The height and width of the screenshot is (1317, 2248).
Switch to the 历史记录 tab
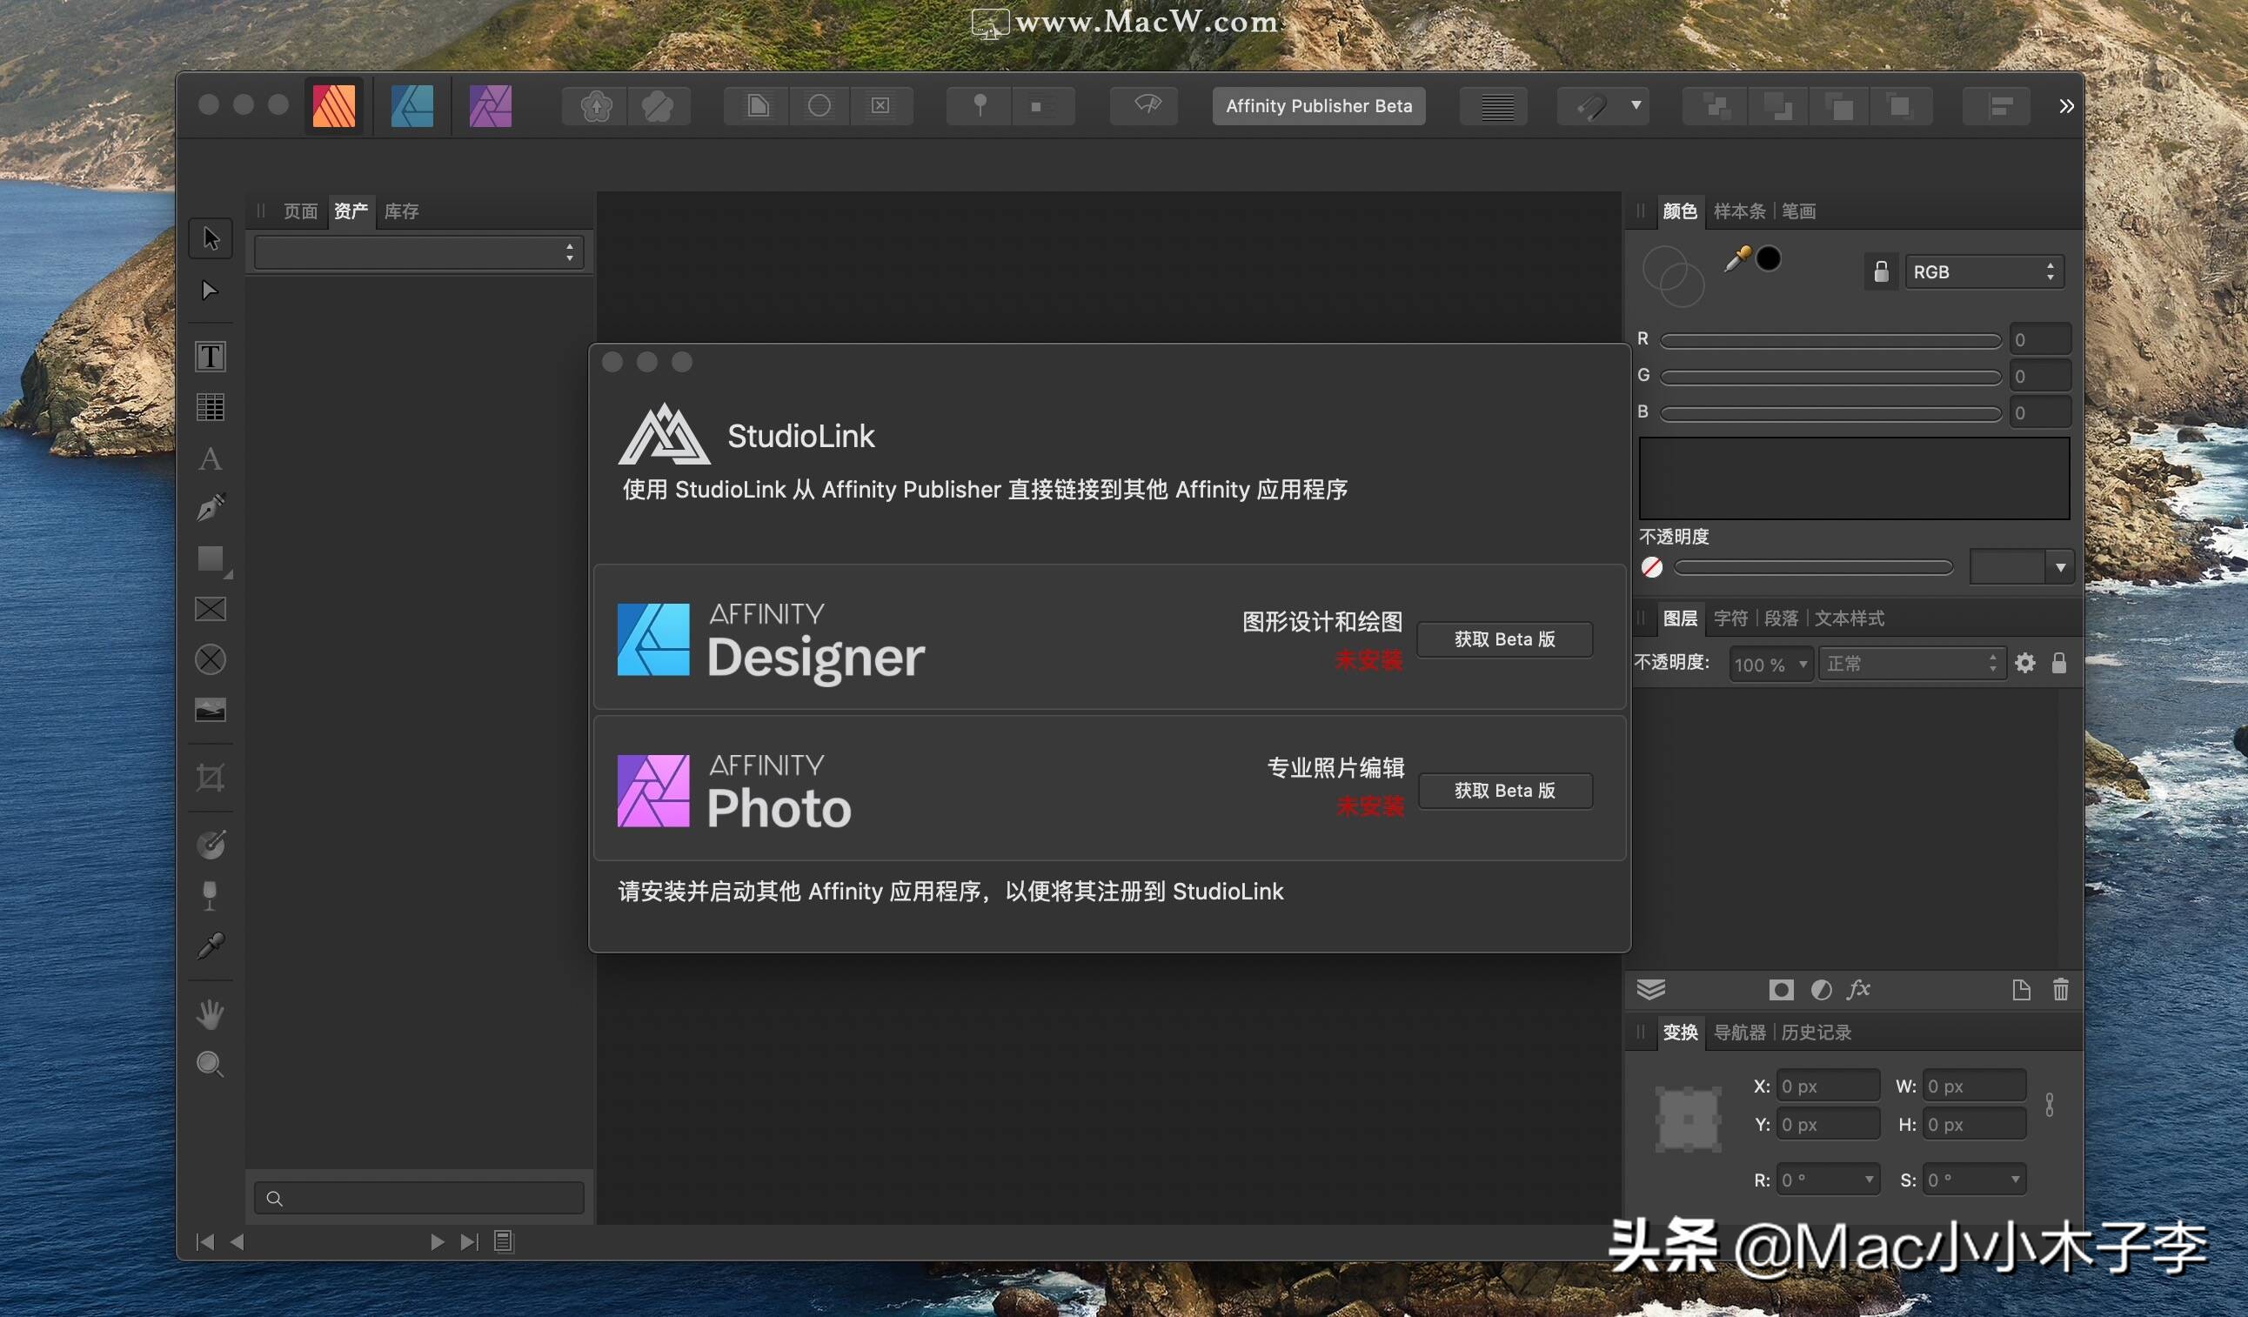(x=1816, y=1033)
